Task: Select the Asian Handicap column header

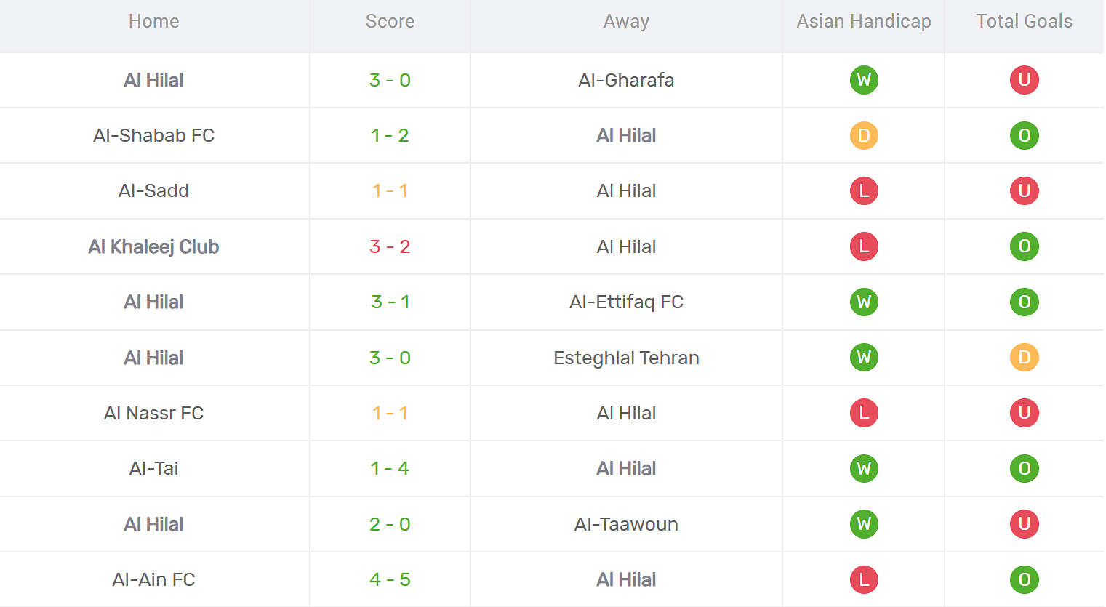Action: (x=863, y=21)
